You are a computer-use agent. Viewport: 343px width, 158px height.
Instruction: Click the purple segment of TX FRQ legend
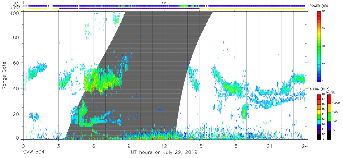pyautogui.click(x=319, y=132)
